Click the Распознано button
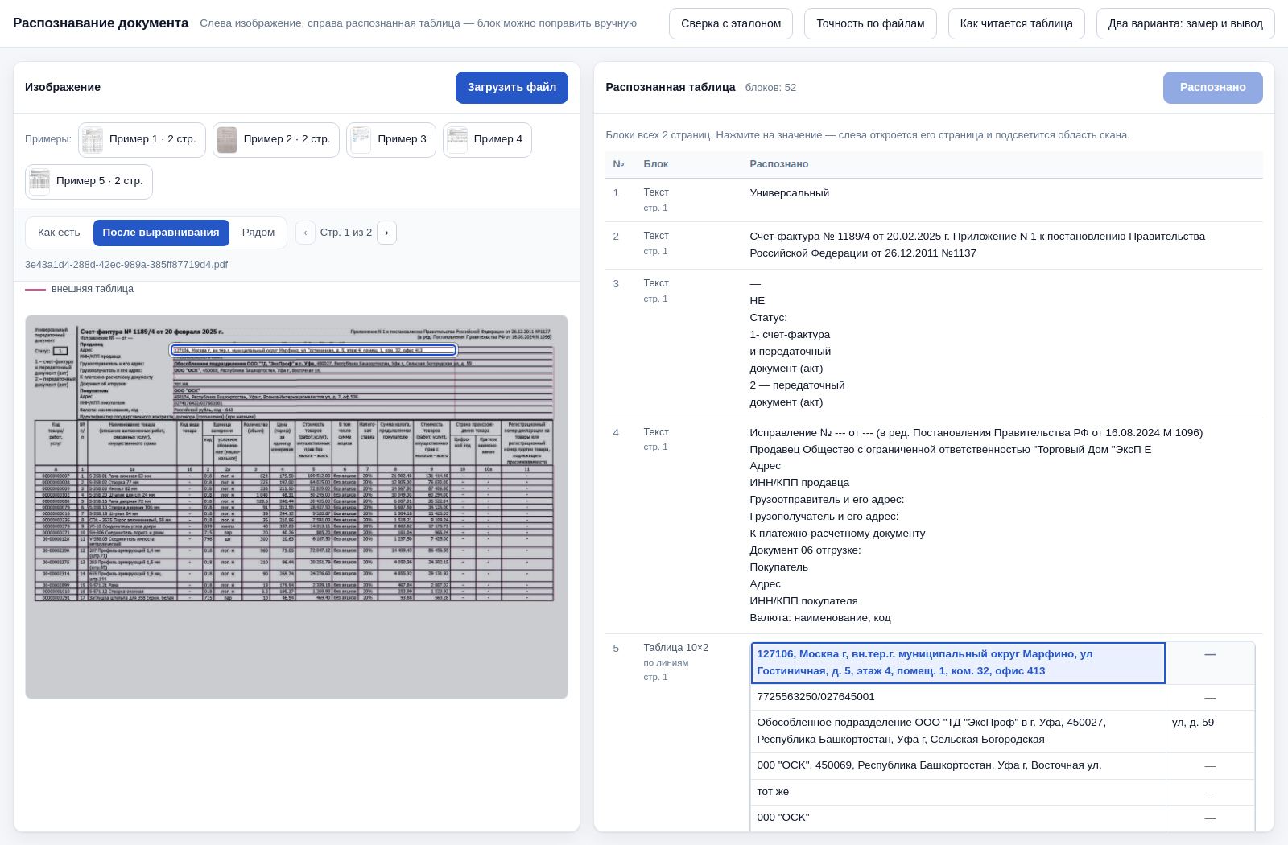This screenshot has height=845, width=1288. point(1212,88)
